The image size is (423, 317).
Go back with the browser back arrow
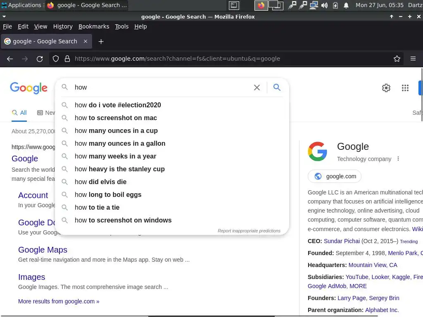click(10, 59)
